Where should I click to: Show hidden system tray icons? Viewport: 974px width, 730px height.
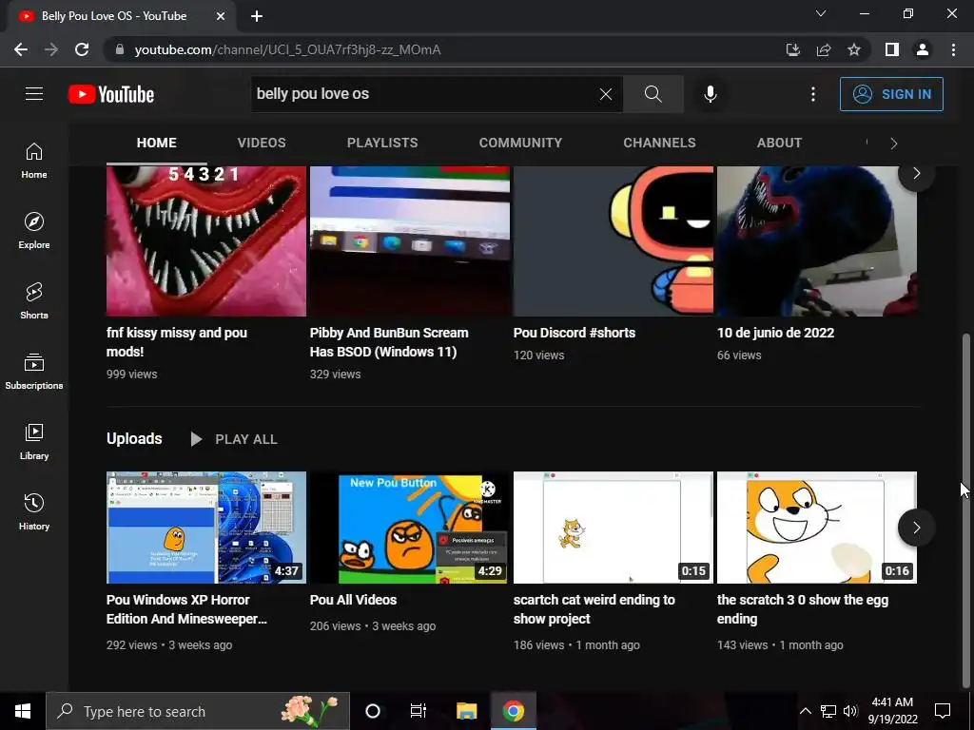805,711
